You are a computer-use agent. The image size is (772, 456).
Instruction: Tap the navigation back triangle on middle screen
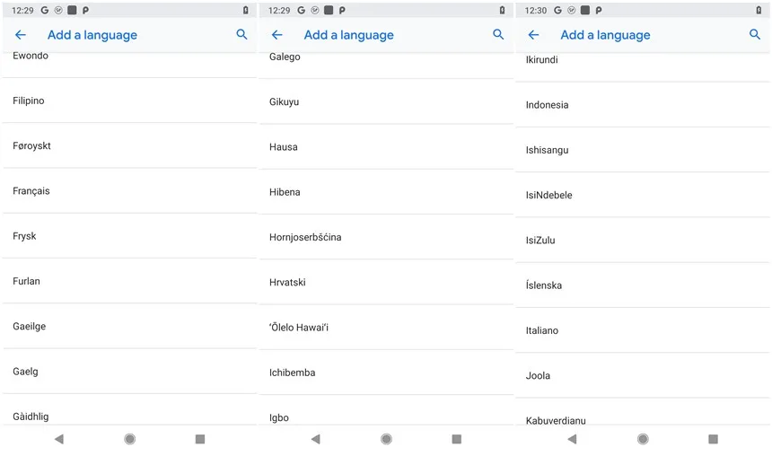click(316, 439)
